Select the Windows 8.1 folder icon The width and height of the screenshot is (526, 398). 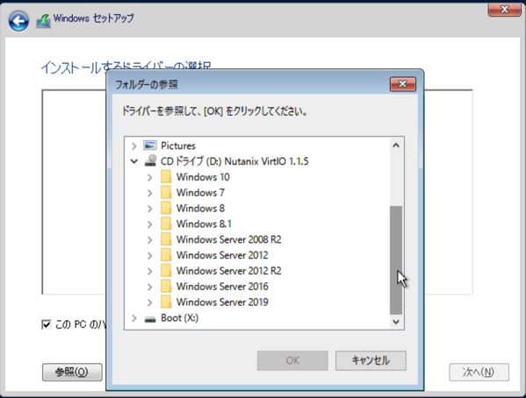coord(166,224)
